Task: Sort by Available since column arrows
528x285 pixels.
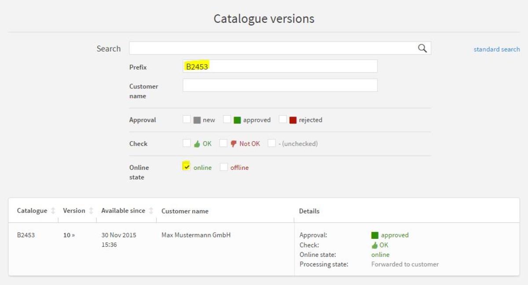Action: pos(151,211)
